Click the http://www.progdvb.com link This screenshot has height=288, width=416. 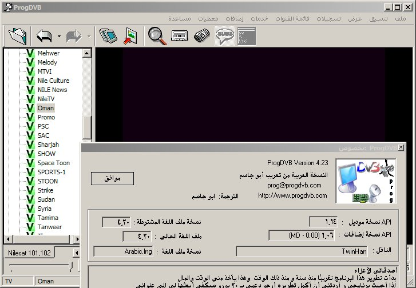(x=292, y=195)
